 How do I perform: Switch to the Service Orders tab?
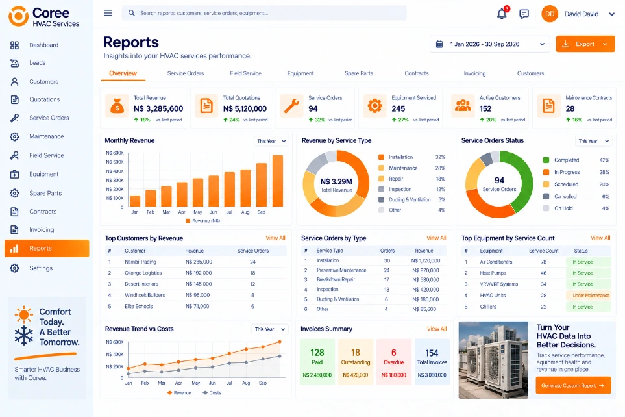[186, 73]
